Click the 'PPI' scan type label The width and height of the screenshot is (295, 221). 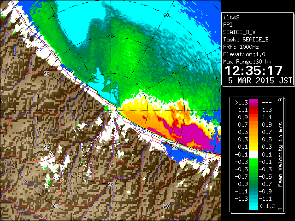tap(228, 25)
